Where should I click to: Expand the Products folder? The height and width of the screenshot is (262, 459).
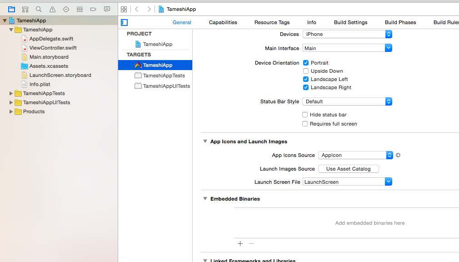coord(11,111)
